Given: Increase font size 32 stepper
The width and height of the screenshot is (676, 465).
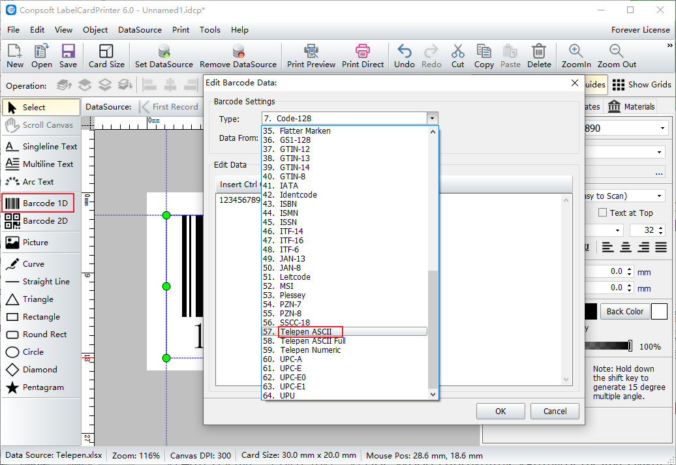Looking at the screenshot, I should pyautogui.click(x=661, y=227).
